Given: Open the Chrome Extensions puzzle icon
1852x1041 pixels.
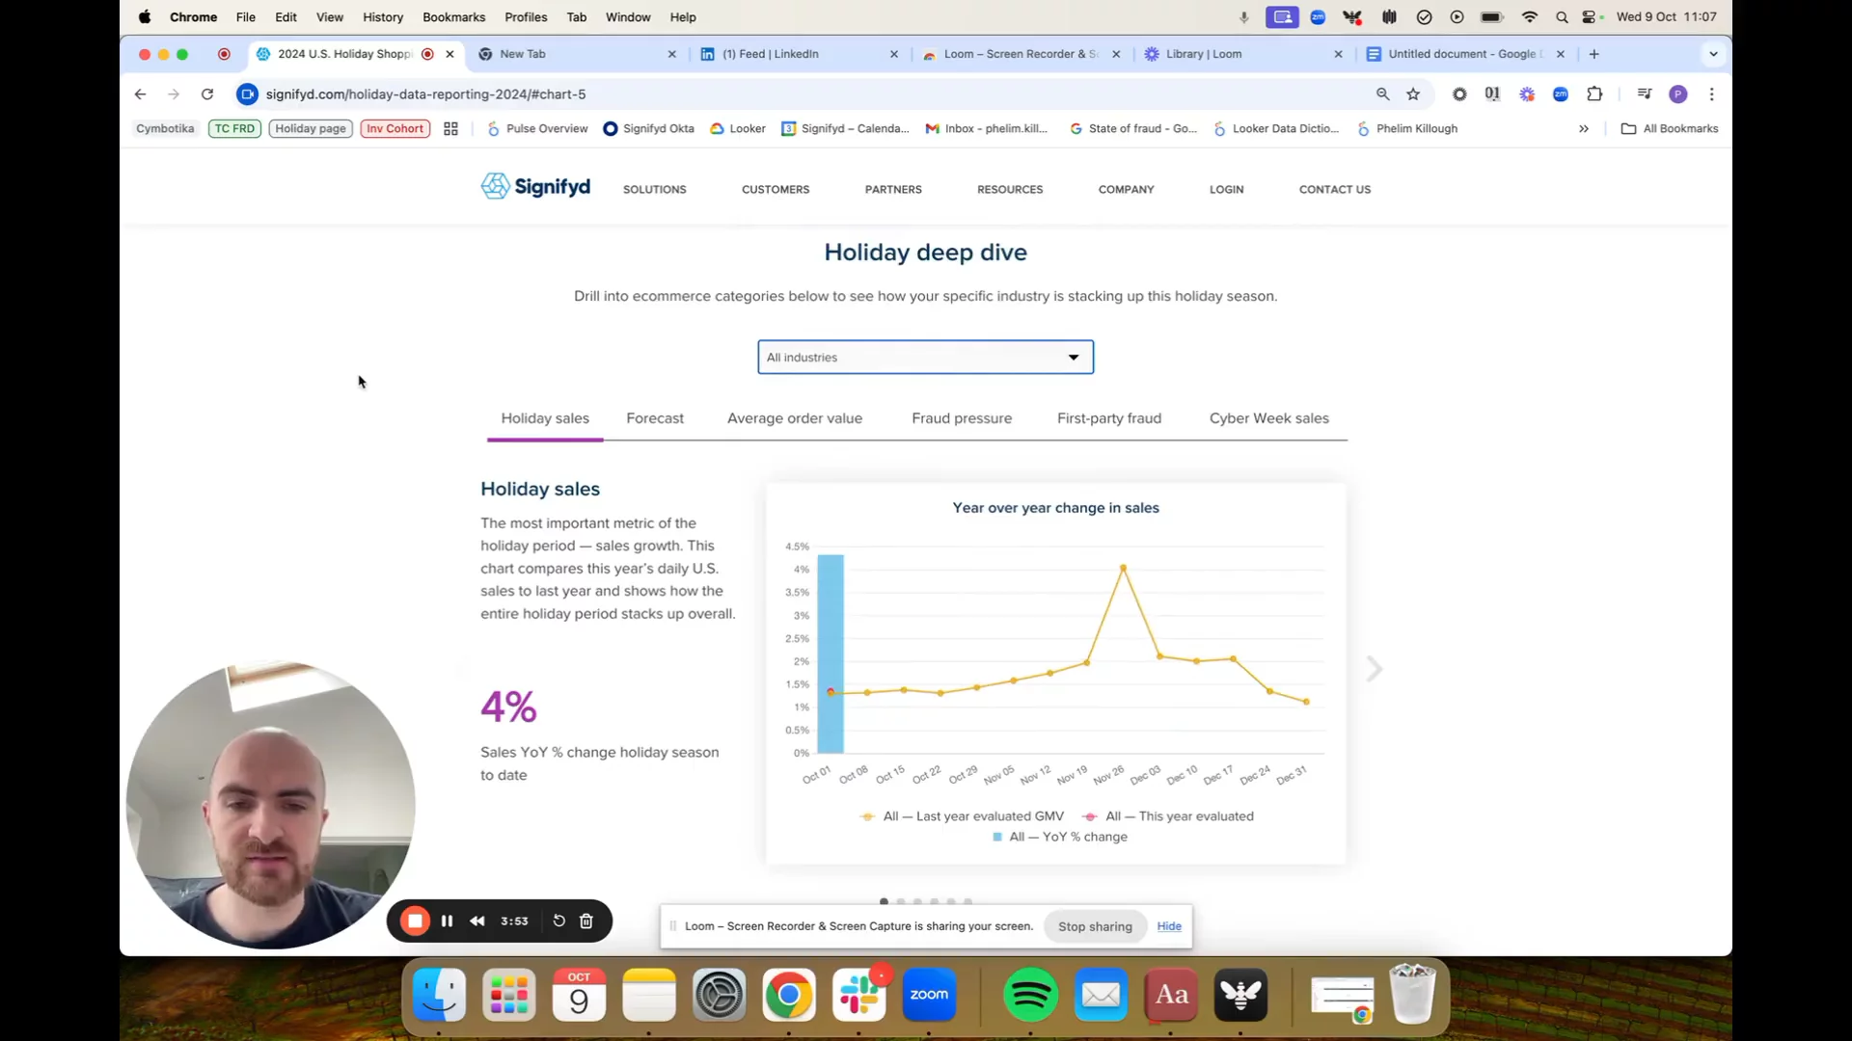Looking at the screenshot, I should coord(1594,94).
